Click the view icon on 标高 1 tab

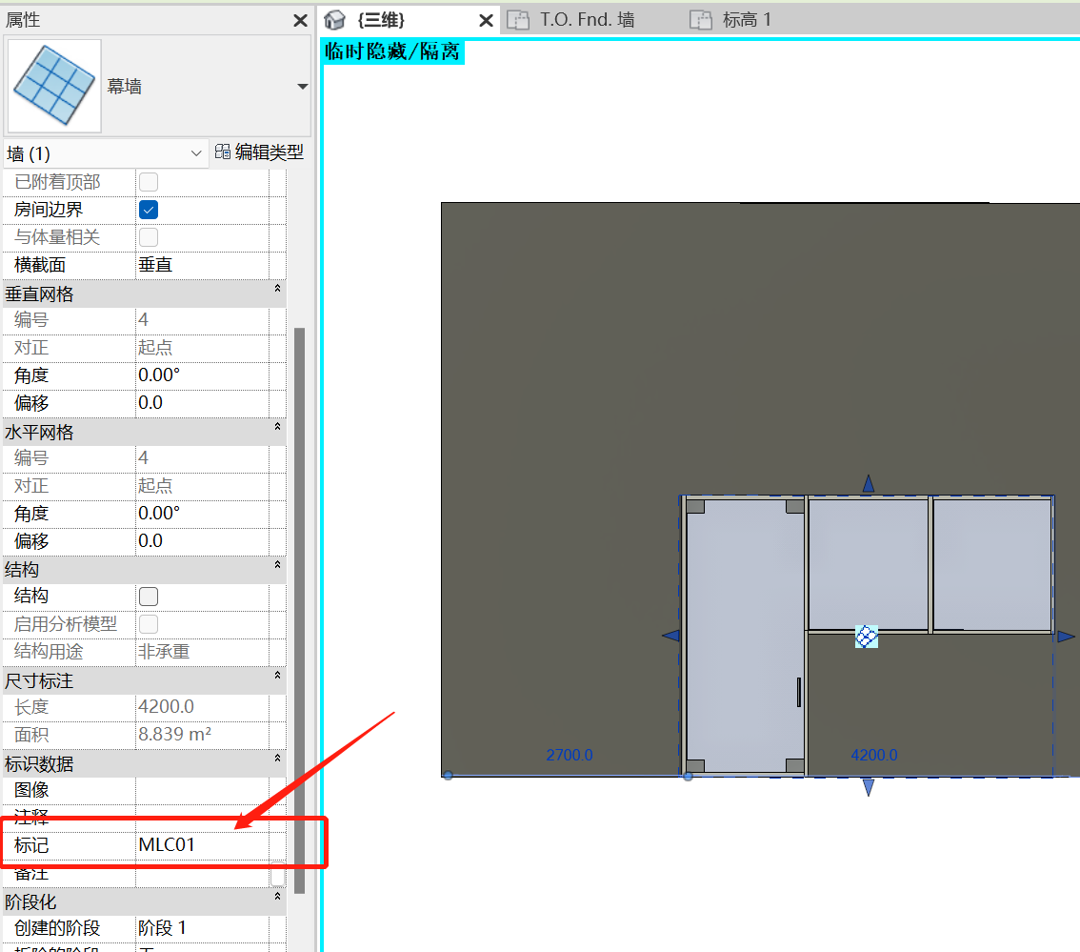[701, 20]
